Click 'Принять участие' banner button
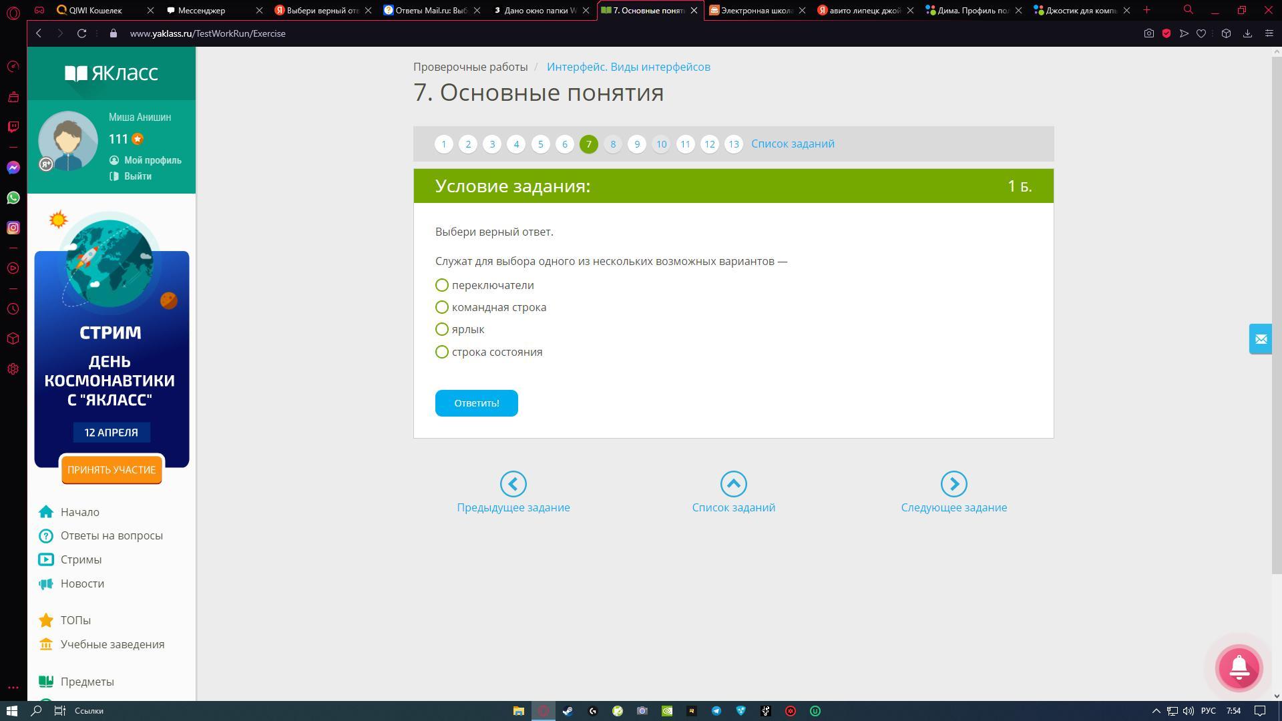The width and height of the screenshot is (1282, 721). pos(112,470)
